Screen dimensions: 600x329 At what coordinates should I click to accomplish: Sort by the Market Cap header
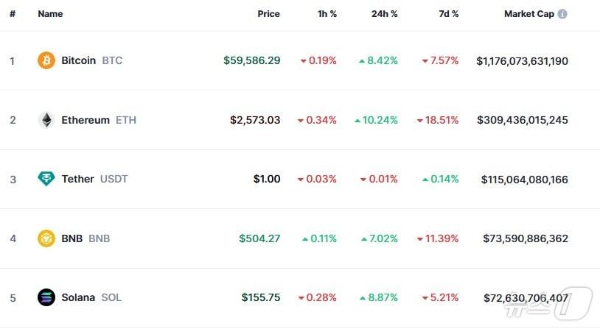point(529,14)
